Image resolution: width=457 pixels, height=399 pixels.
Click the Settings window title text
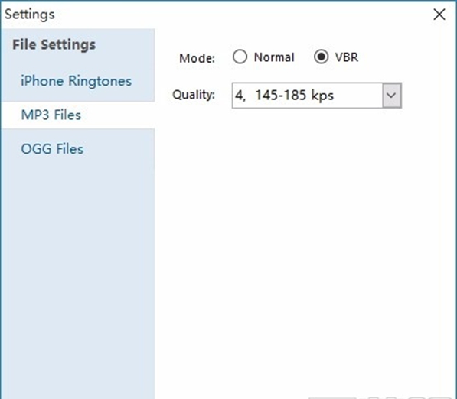30,15
